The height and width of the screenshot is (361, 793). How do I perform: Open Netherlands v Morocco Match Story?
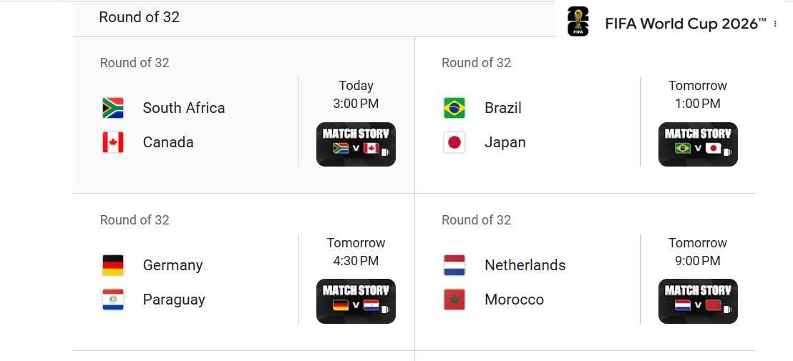point(698,302)
